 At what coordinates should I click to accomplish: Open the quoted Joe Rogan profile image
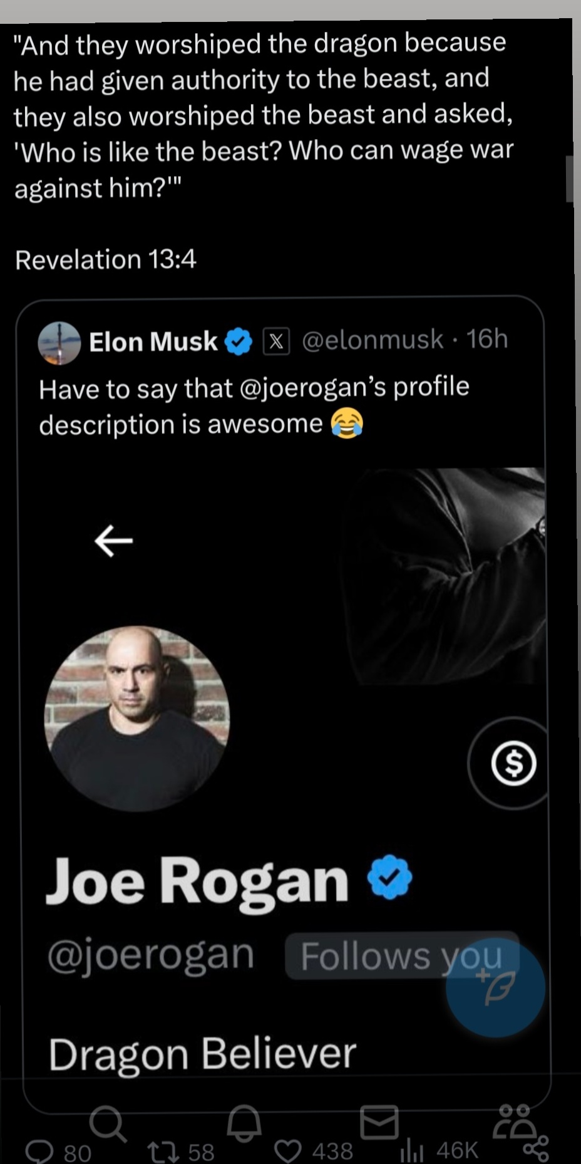click(285, 771)
